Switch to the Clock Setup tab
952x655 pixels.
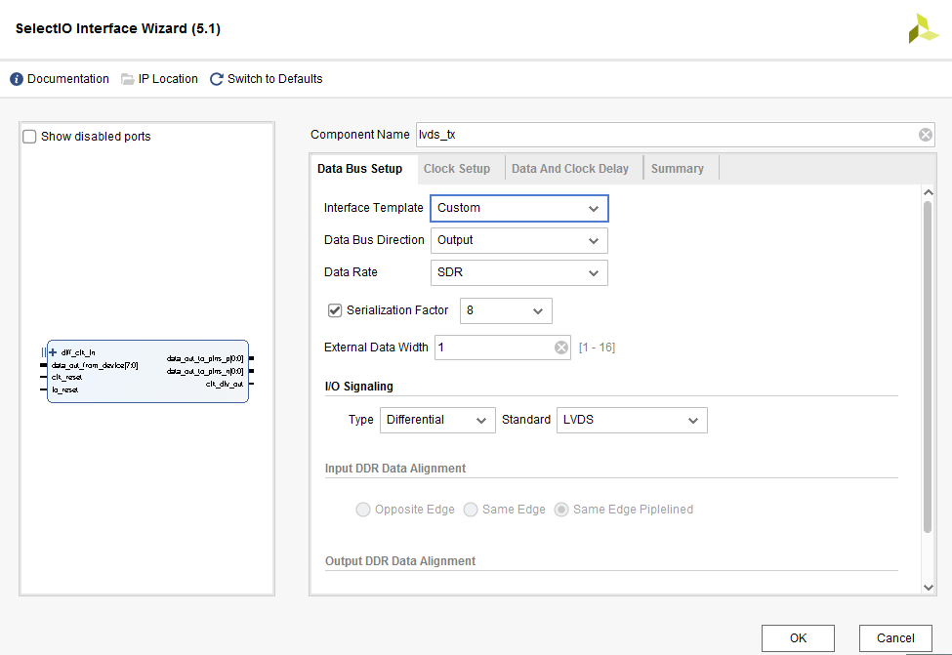point(457,169)
